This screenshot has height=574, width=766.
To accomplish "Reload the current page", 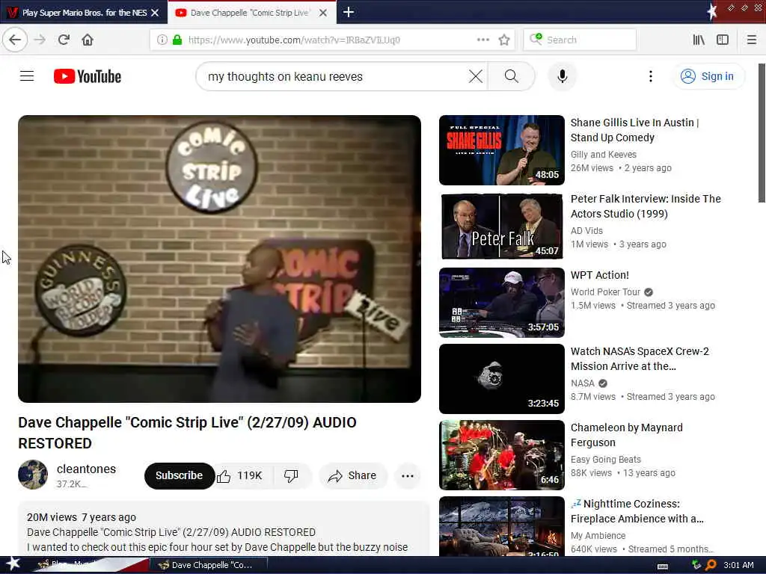I will (64, 40).
